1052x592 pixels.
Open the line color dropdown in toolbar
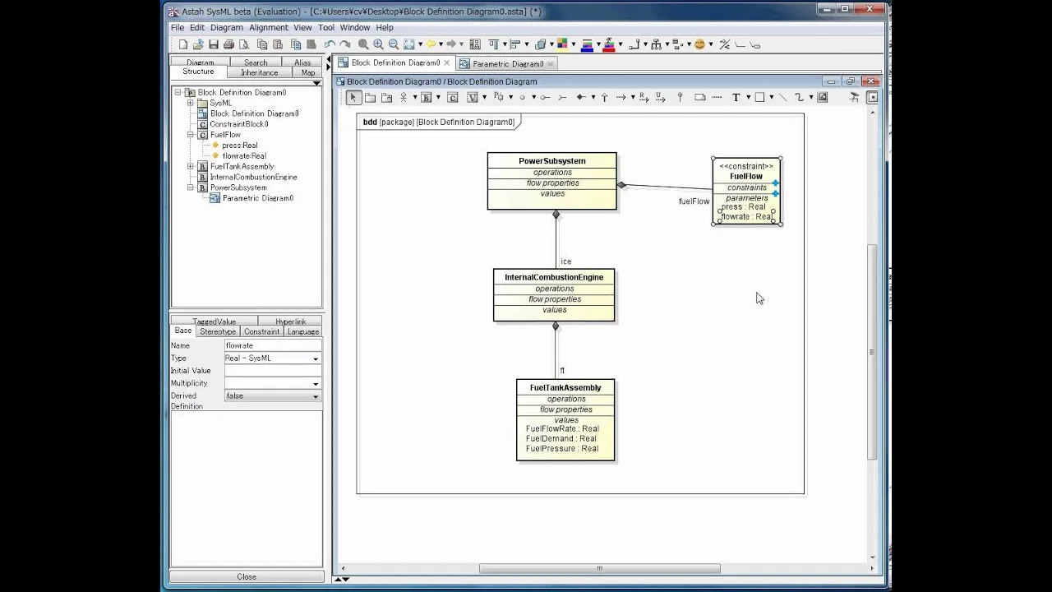[x=598, y=44]
